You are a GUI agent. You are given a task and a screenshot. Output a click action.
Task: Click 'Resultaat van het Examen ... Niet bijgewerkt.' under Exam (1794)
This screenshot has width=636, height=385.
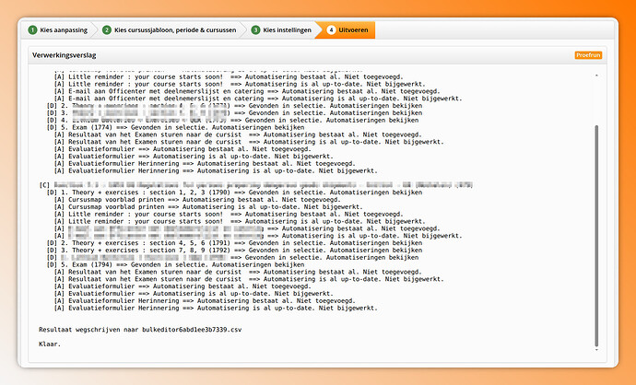[x=249, y=279]
